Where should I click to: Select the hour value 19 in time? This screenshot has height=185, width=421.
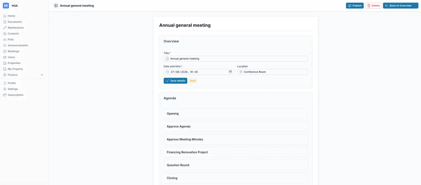pos(191,72)
